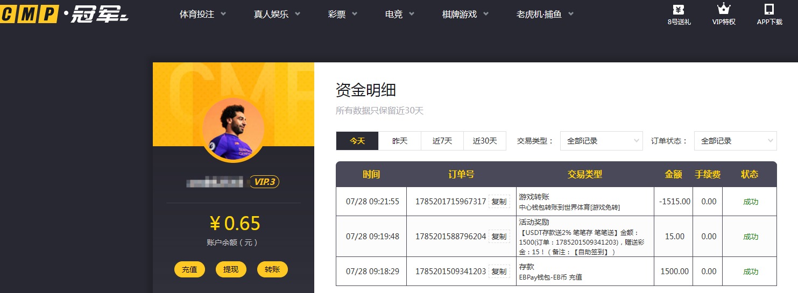Click the 游戏转账 transaction type
798x293 pixels.
click(534, 197)
